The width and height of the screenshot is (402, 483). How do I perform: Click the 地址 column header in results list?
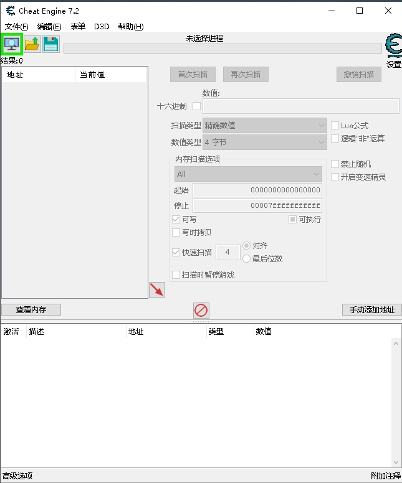click(39, 75)
